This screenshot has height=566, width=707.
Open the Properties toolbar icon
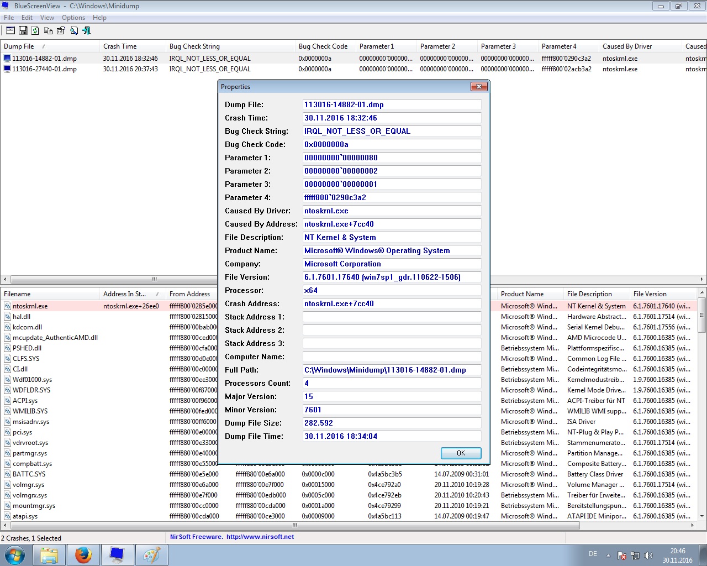(61, 30)
